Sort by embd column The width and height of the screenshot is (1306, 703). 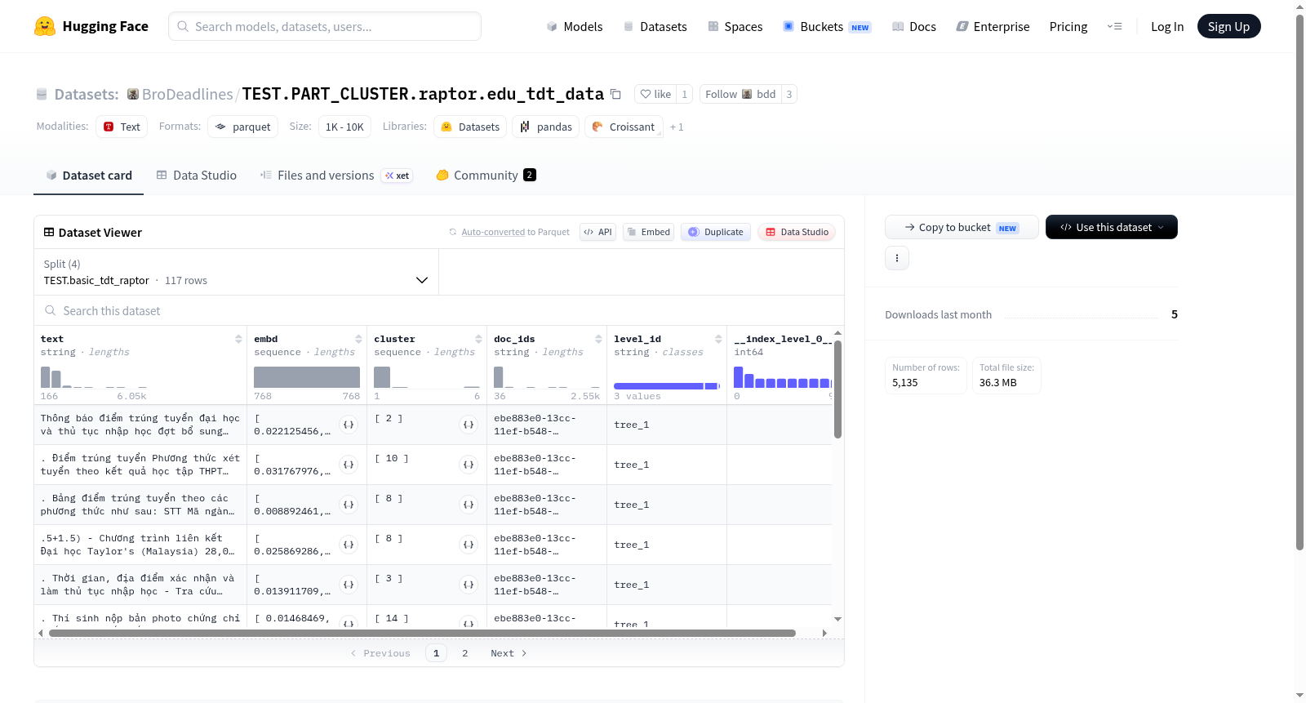coord(358,339)
